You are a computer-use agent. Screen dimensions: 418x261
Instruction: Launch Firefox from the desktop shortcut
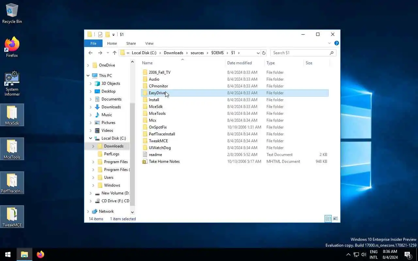12,48
